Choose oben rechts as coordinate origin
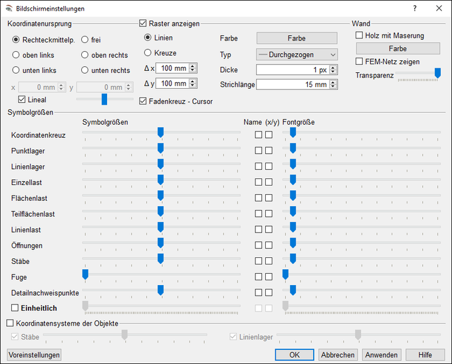 coord(84,55)
